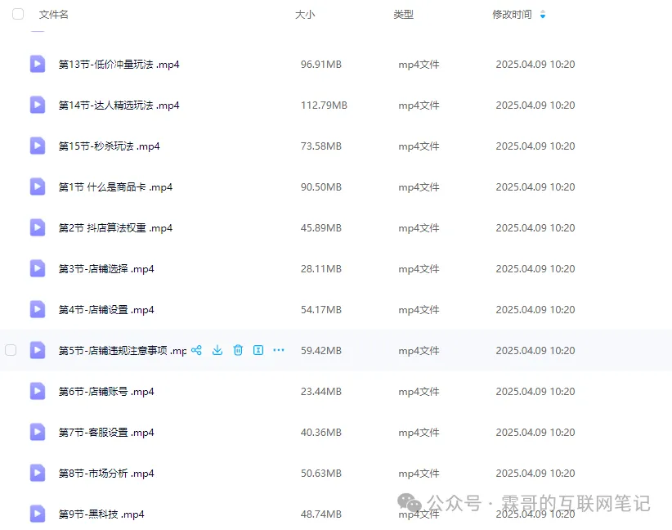Tick the select-all checkbox beside 文件名
The image size is (672, 530).
click(x=18, y=14)
